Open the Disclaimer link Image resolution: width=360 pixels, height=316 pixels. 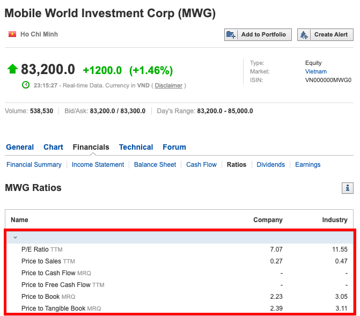click(x=168, y=85)
